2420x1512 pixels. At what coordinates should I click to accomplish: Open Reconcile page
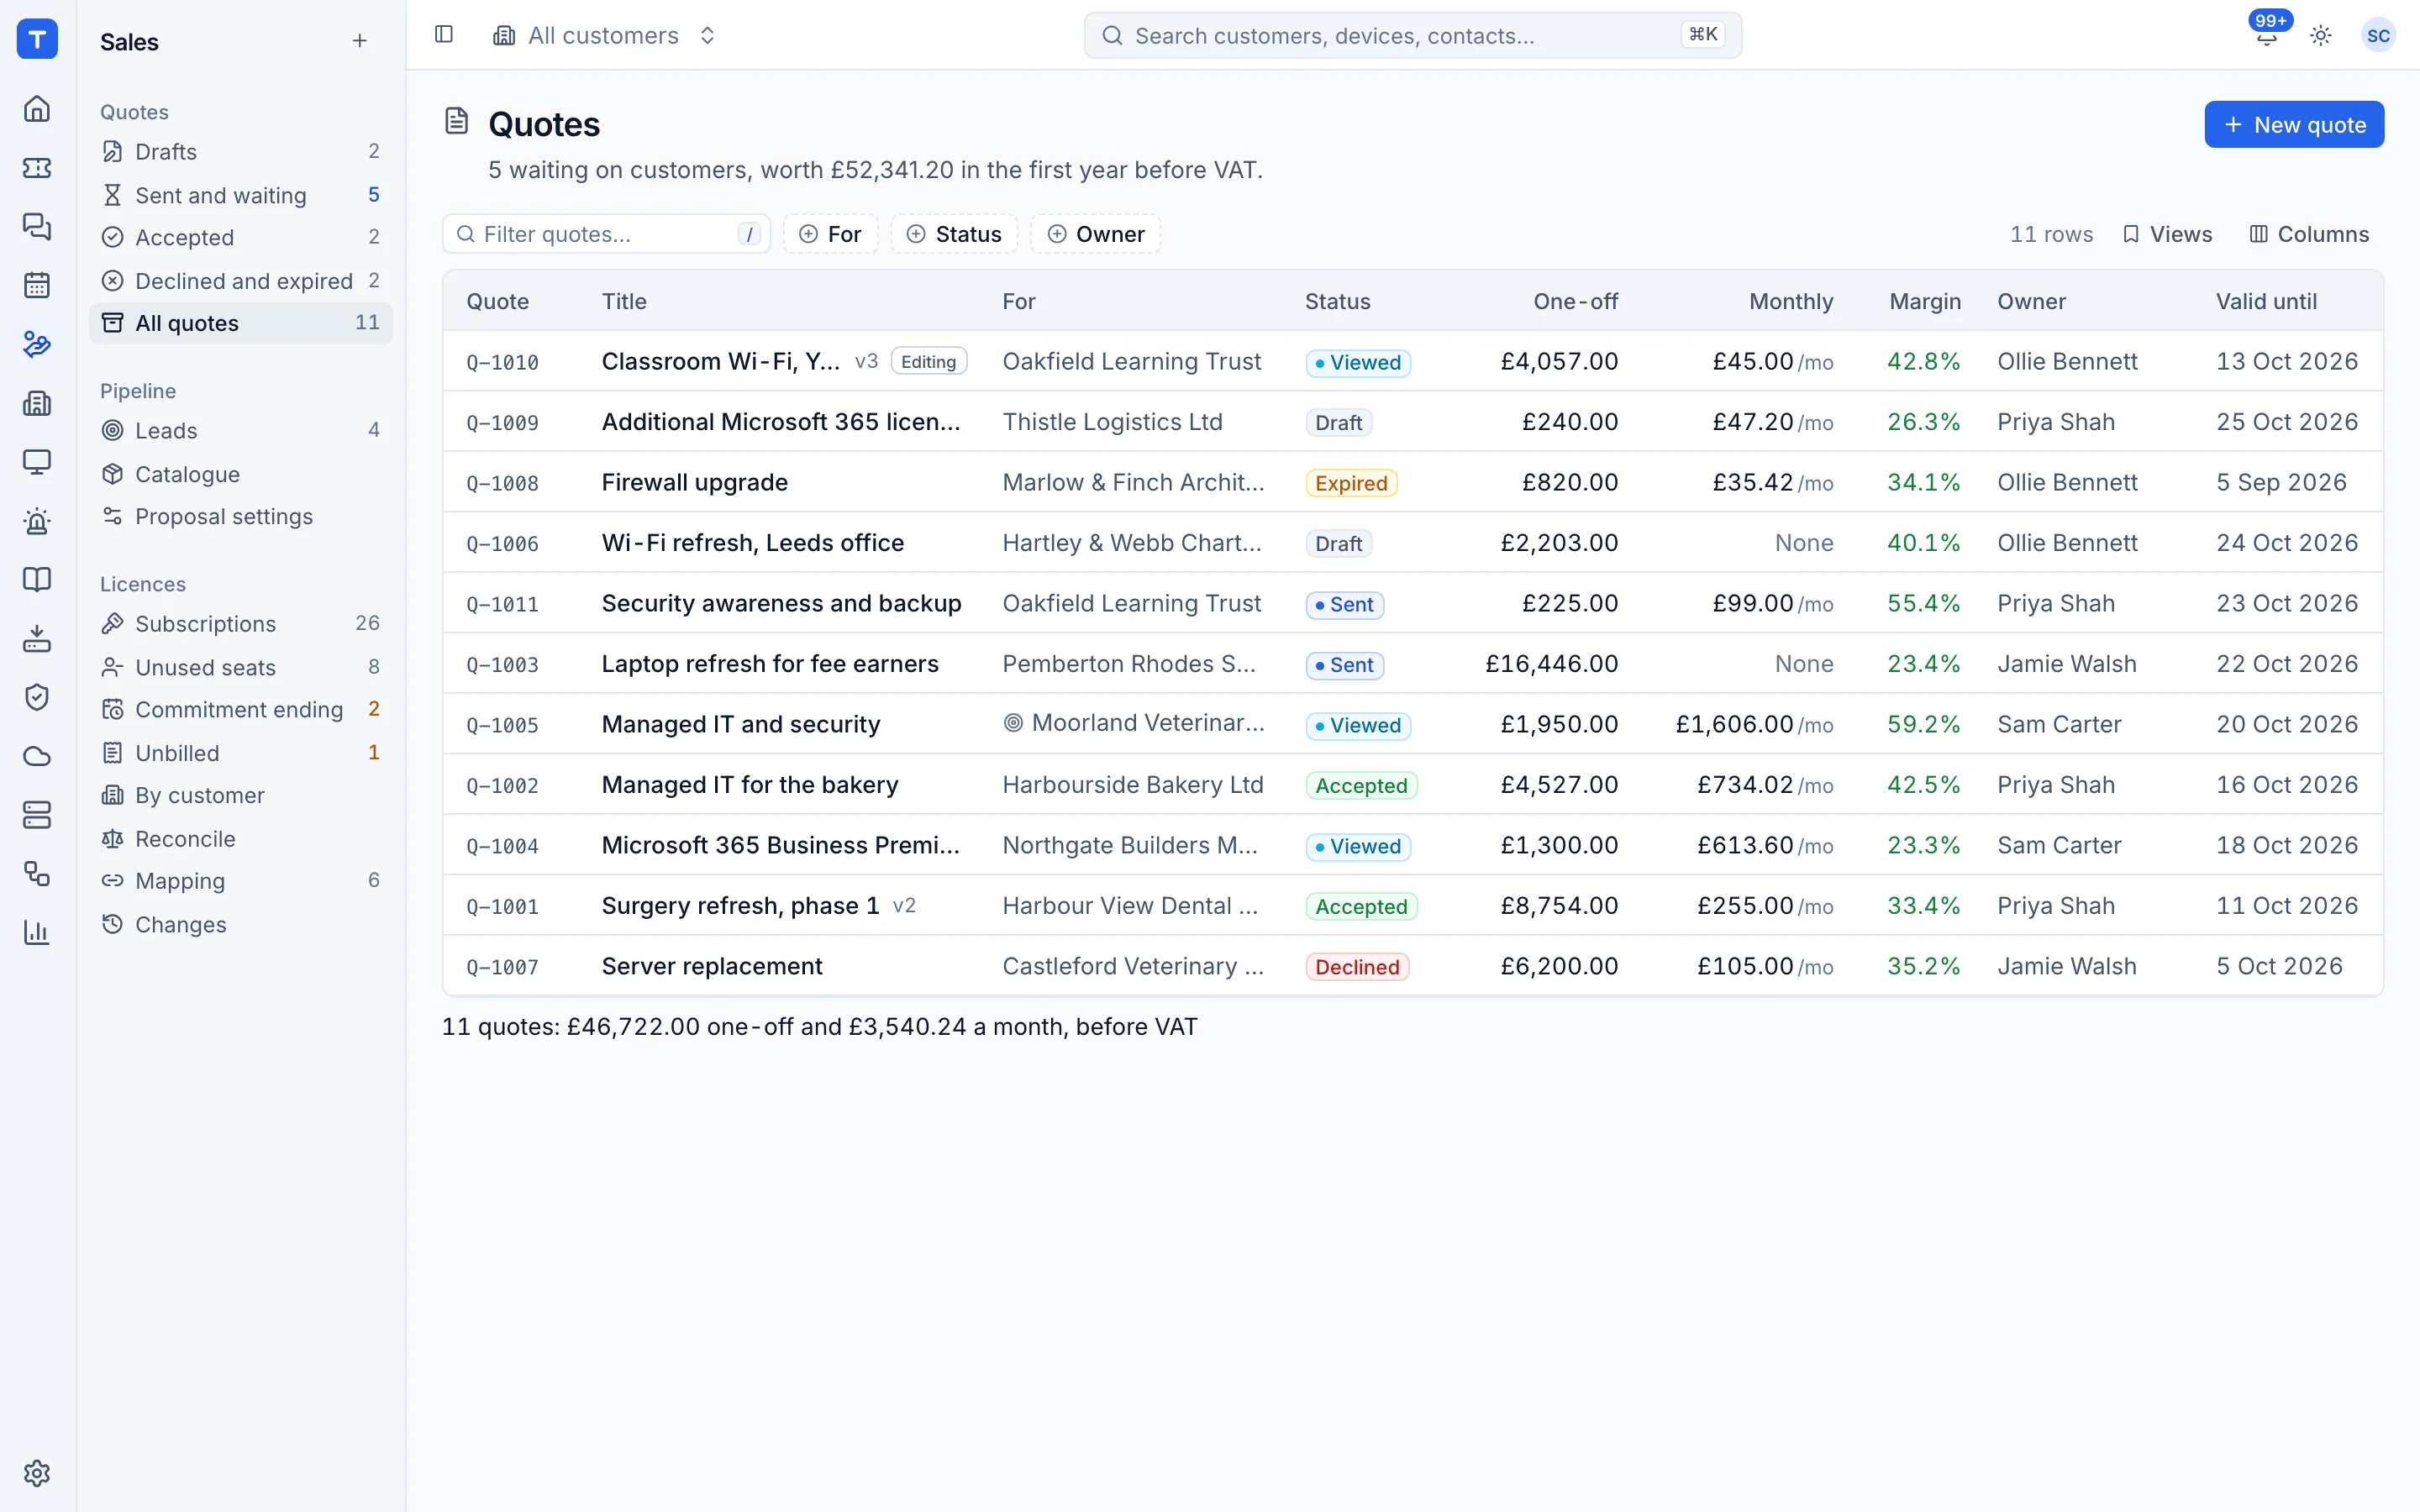pyautogui.click(x=241, y=839)
